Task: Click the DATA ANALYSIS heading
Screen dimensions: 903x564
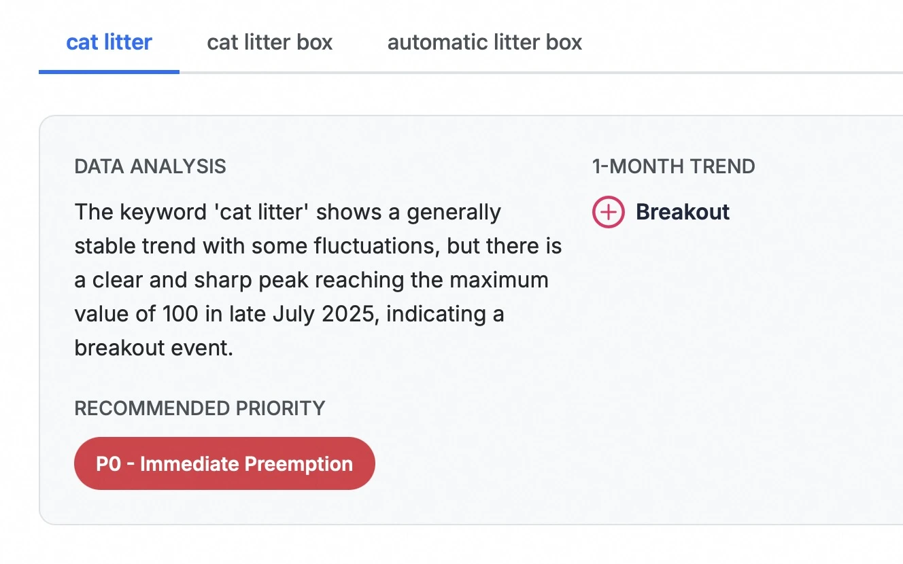Action: [150, 166]
